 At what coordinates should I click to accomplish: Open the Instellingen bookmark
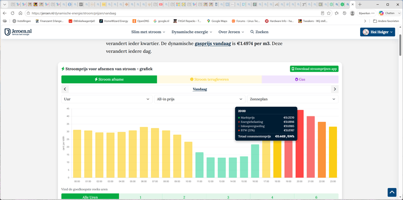point(22,21)
